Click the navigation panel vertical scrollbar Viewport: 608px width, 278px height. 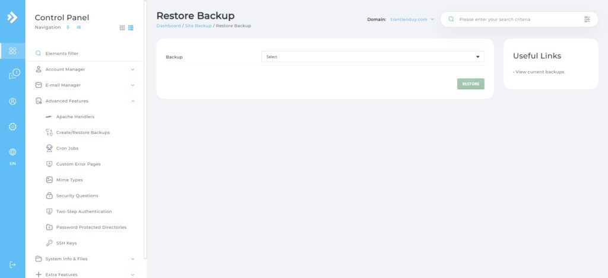145,129
